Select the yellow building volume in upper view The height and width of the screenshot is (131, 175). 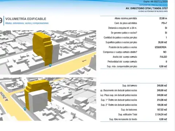[43, 48]
